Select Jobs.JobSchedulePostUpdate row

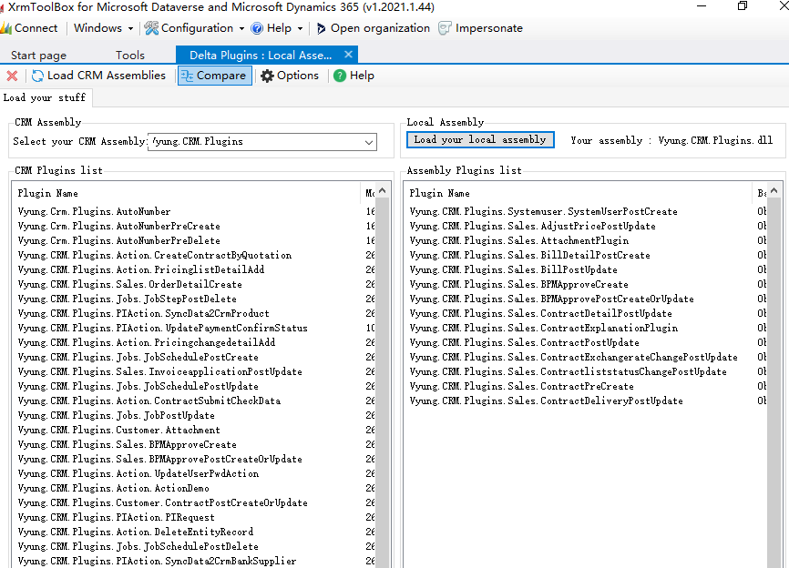[x=193, y=387]
